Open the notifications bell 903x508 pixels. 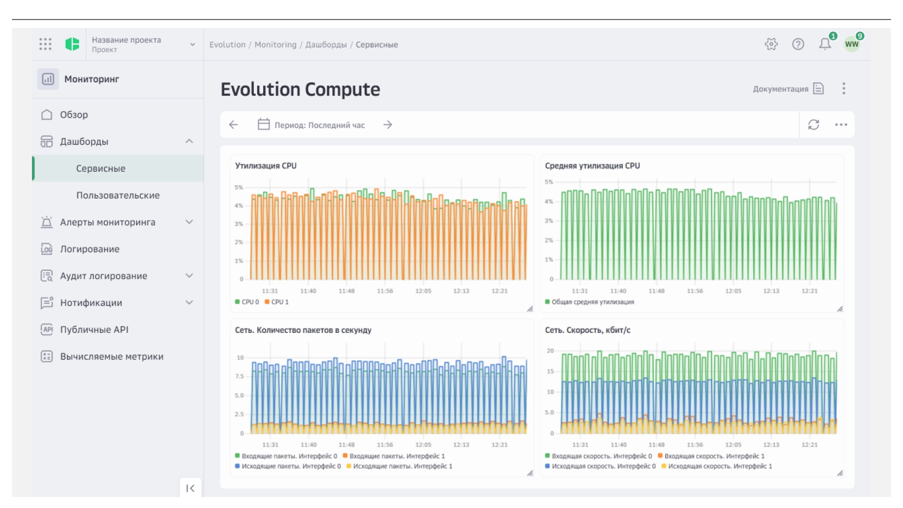pos(825,44)
